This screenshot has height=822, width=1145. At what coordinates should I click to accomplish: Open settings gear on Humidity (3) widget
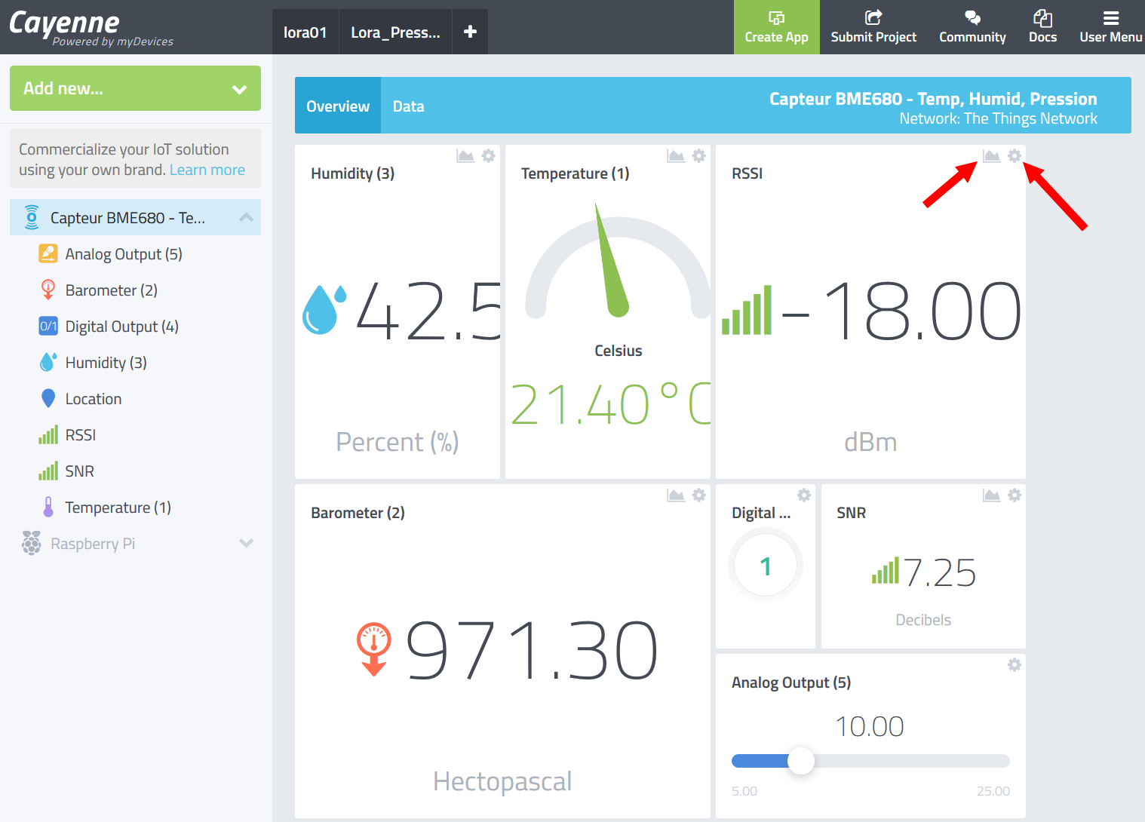[489, 155]
